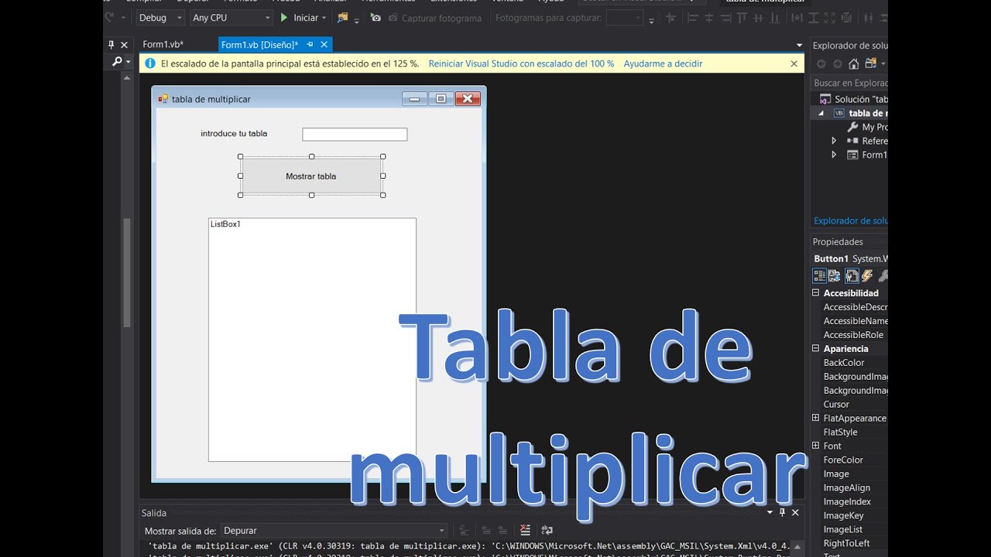Open the Any CPU platform dropdown

click(231, 17)
